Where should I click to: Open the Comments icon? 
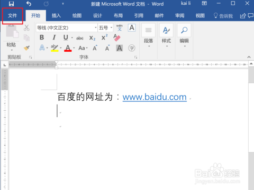pyautogui.click(x=251, y=16)
